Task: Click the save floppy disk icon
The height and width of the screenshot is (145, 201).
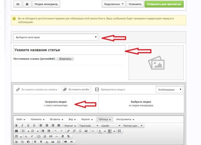Action: coord(27,4)
